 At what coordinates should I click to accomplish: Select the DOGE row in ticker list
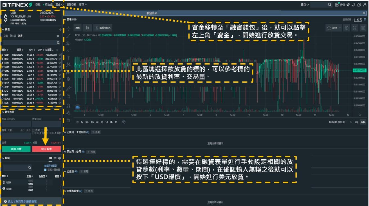click(x=31, y=99)
